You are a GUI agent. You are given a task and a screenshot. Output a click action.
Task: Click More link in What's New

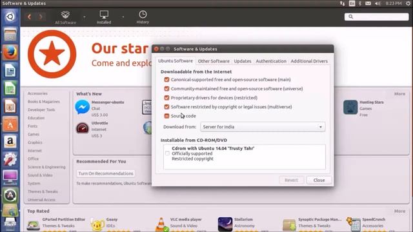(x=399, y=94)
